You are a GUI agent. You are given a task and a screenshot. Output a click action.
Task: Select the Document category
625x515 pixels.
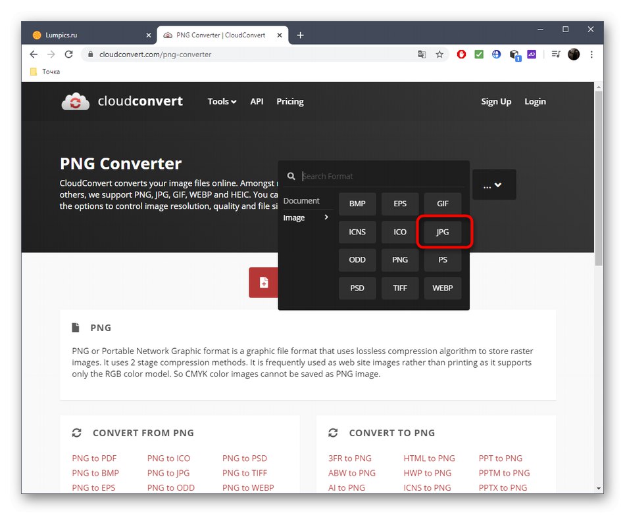click(301, 200)
